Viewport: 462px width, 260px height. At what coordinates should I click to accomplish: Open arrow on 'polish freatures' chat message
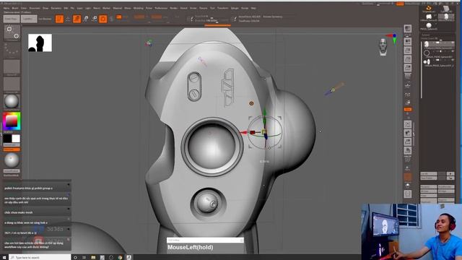[69, 185]
